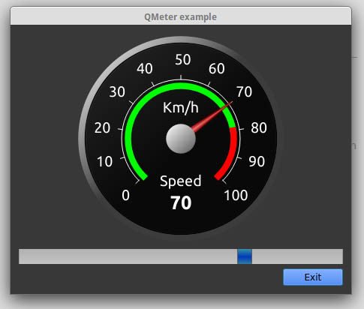Click the slider track left of handle

(128, 256)
